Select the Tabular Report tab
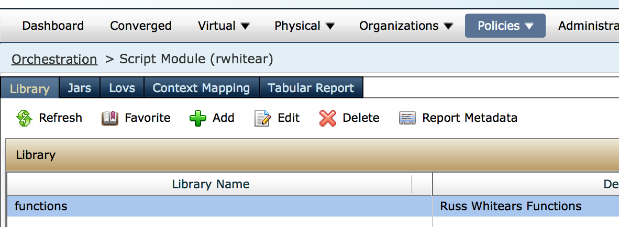Image resolution: width=619 pixels, height=227 pixels. [x=311, y=88]
